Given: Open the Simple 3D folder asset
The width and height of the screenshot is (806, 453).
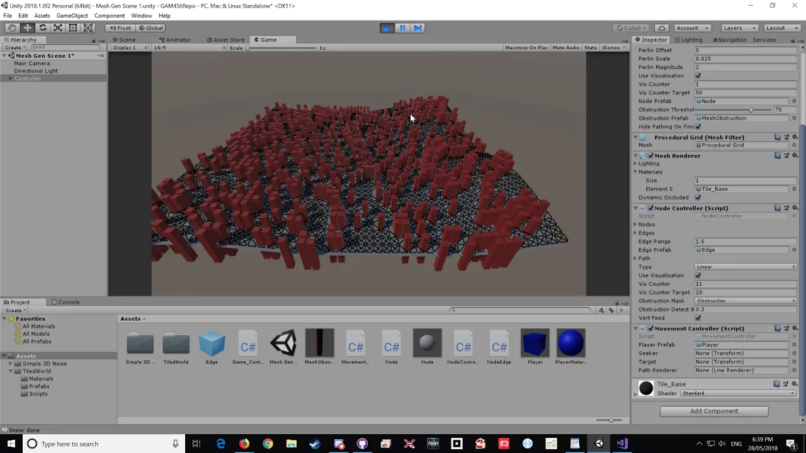Looking at the screenshot, I should click(140, 347).
